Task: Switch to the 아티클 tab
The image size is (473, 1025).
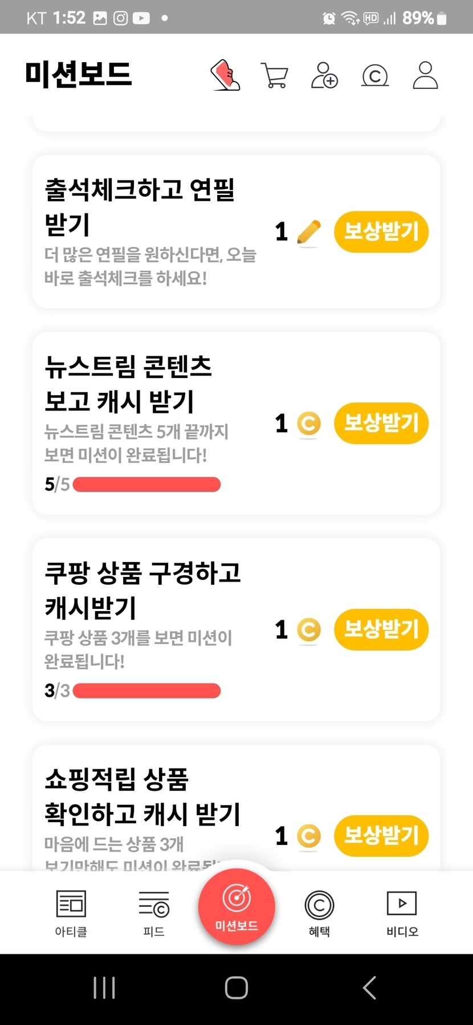Action: coord(71,913)
